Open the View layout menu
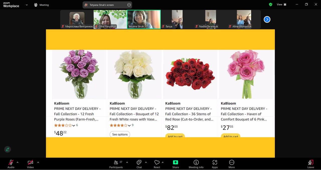The width and height of the screenshot is (321, 170). [x=281, y=4]
